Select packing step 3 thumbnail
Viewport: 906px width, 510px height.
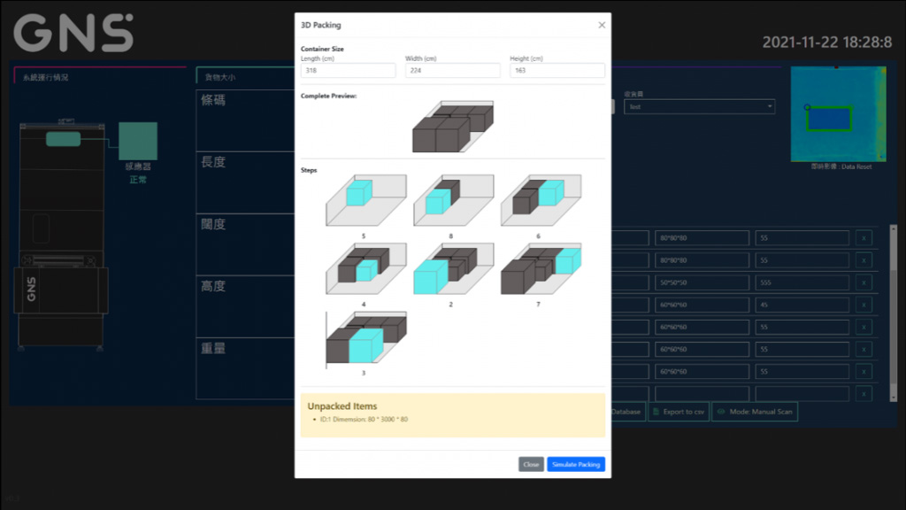coord(365,338)
